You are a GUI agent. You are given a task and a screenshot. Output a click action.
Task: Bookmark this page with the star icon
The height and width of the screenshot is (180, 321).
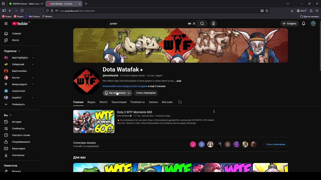tap(267, 11)
